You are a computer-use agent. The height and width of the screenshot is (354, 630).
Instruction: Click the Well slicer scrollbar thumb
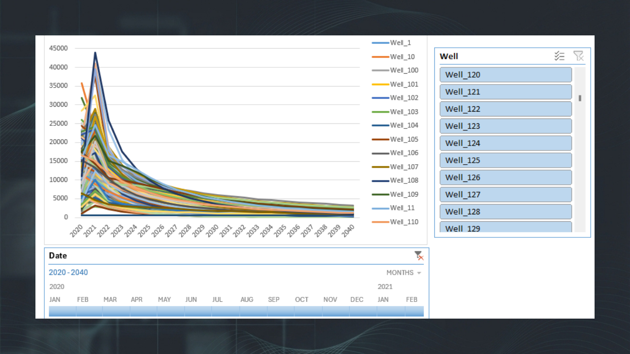pyautogui.click(x=580, y=98)
